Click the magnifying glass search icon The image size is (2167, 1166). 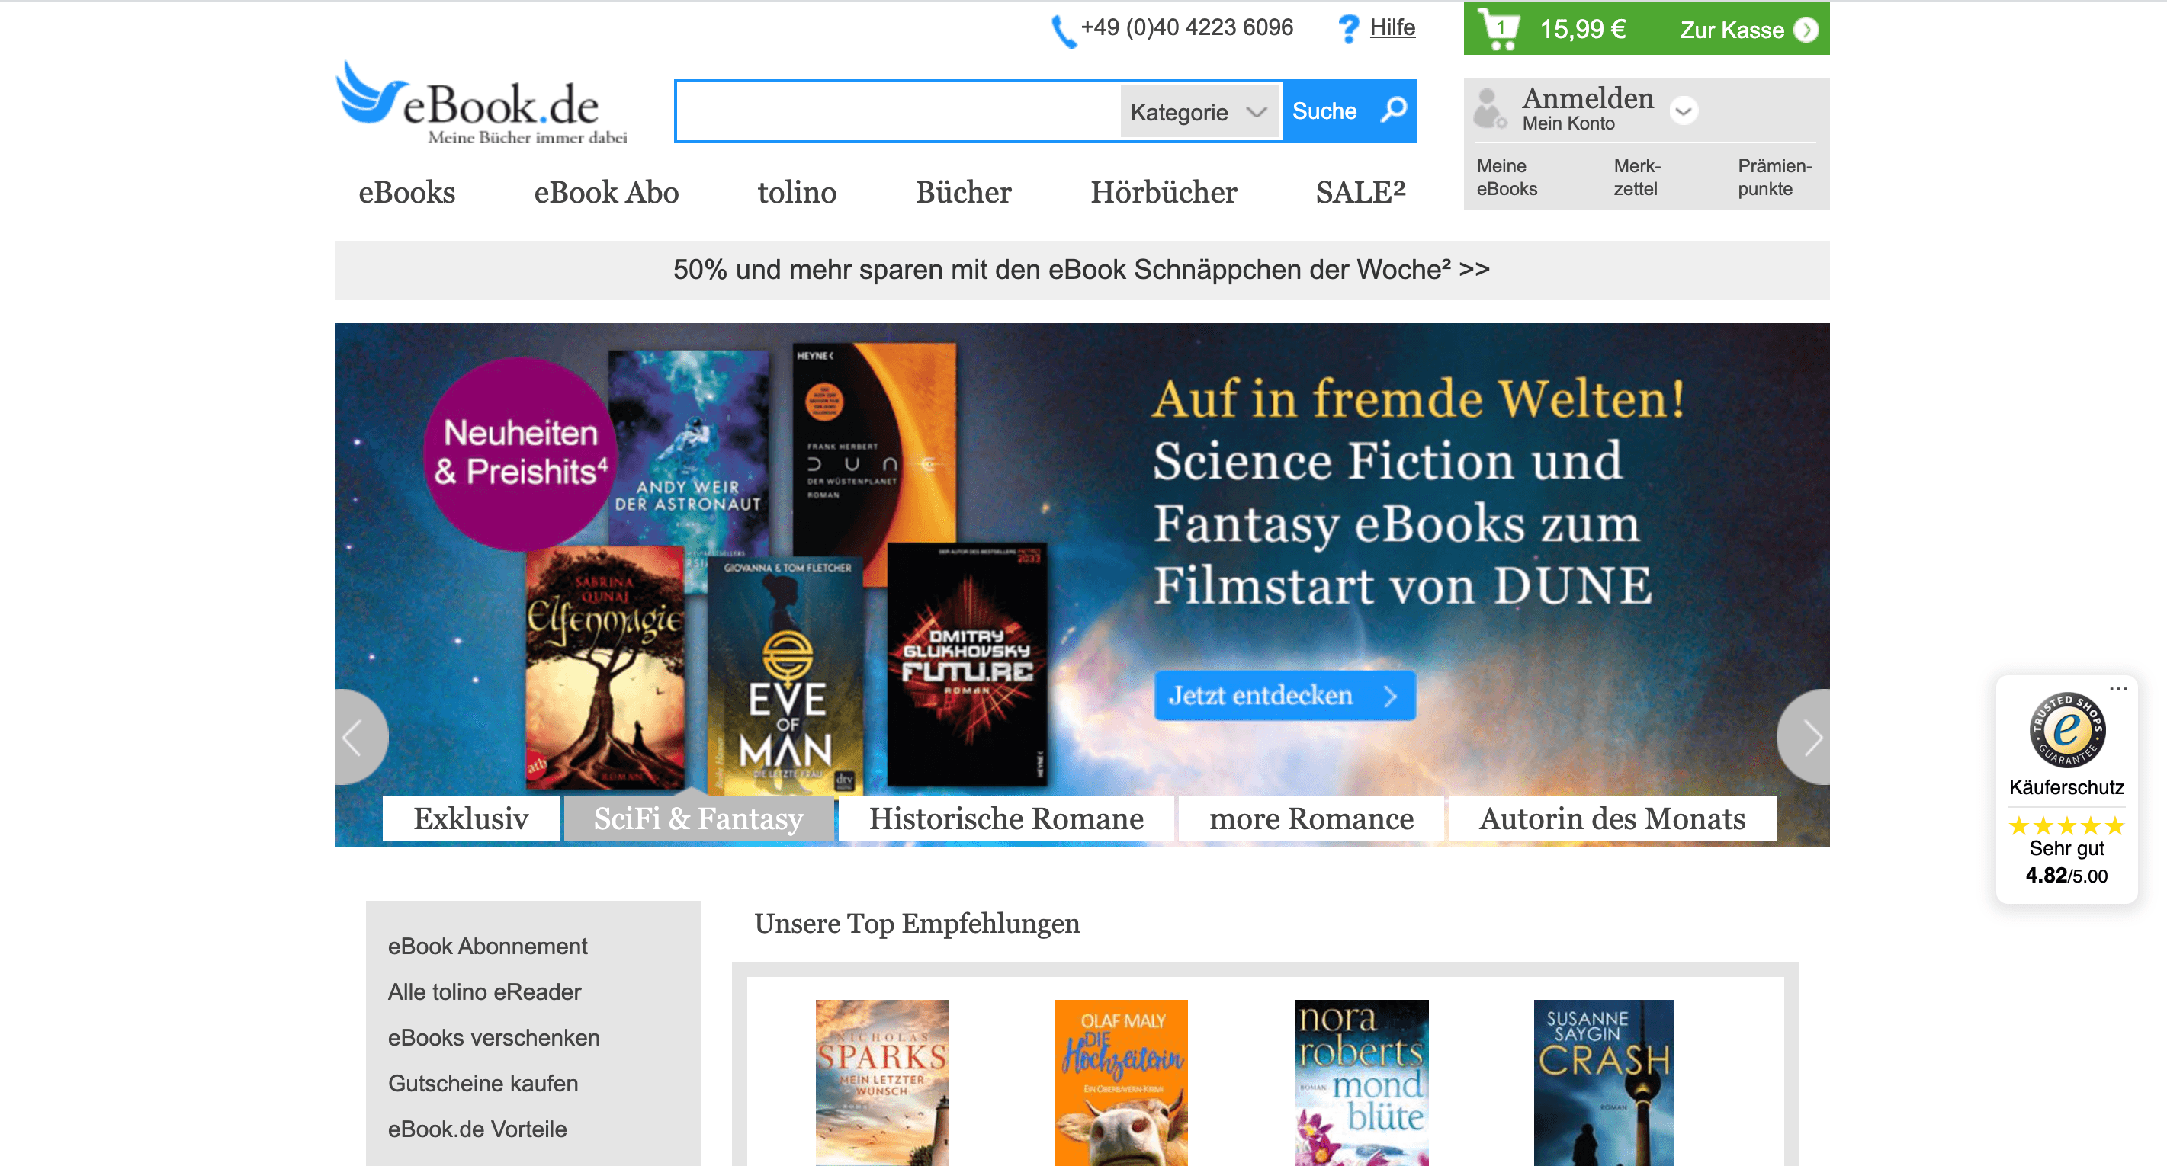[1393, 111]
